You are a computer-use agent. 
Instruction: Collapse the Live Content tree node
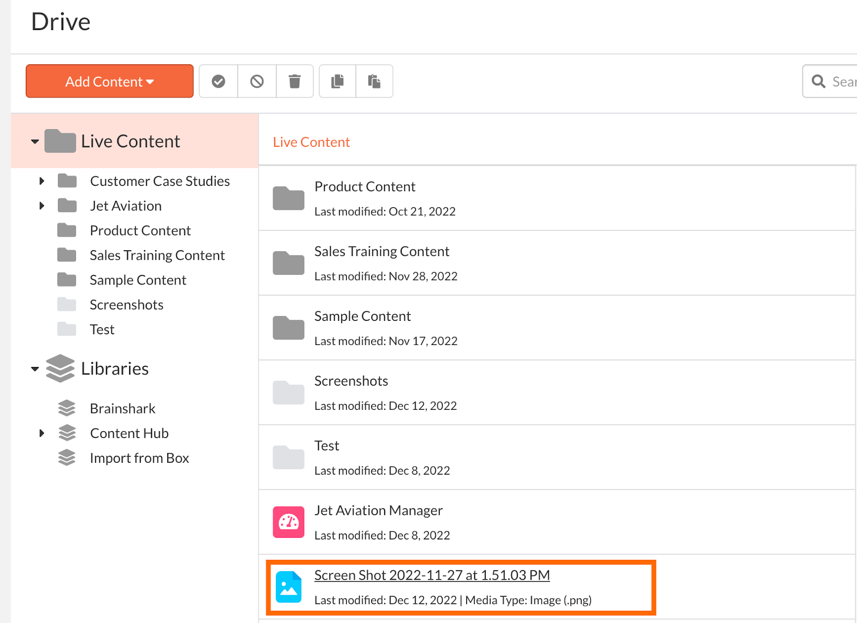(35, 142)
